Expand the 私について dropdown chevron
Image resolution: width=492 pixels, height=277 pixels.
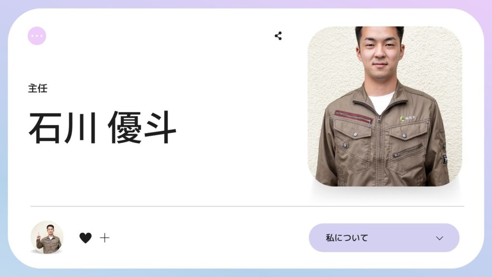point(440,238)
